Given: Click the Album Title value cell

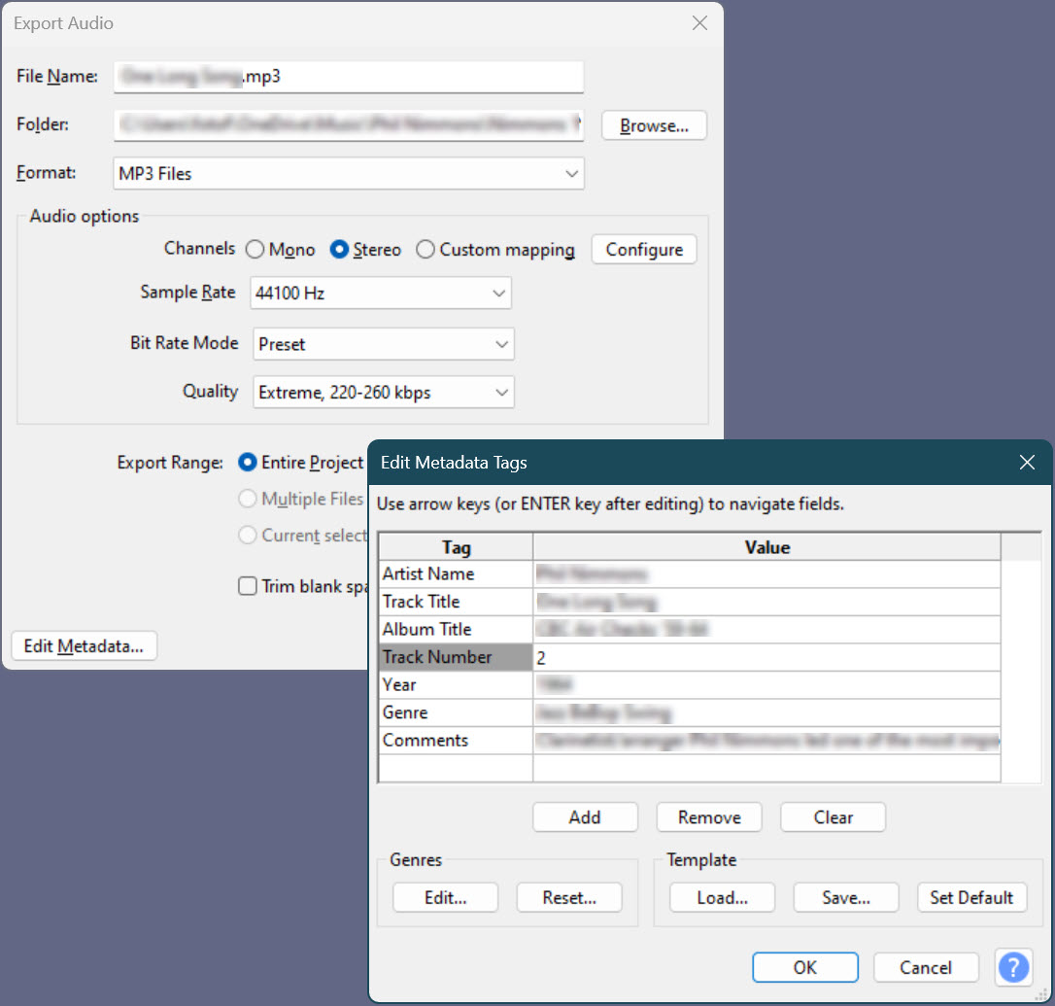Looking at the screenshot, I should pyautogui.click(x=766, y=629).
